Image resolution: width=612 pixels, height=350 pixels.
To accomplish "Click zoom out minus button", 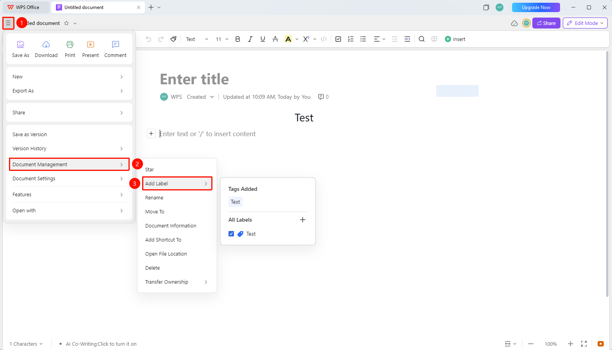I will [531, 344].
